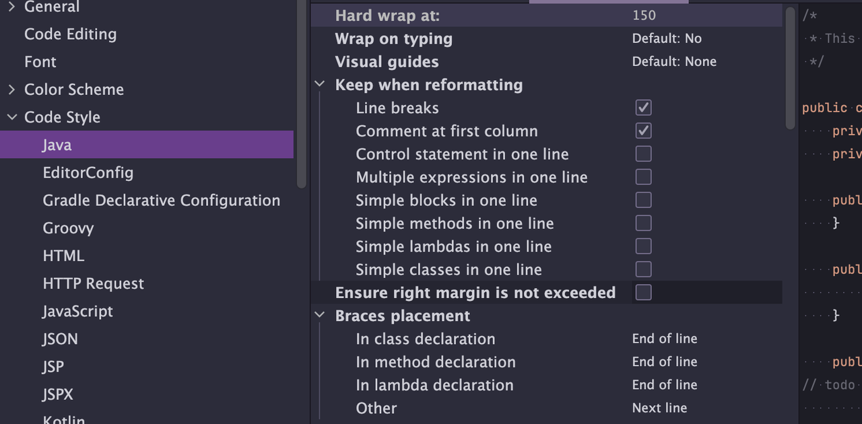Tick Simple blocks in one line
The height and width of the screenshot is (424, 862).
644,200
